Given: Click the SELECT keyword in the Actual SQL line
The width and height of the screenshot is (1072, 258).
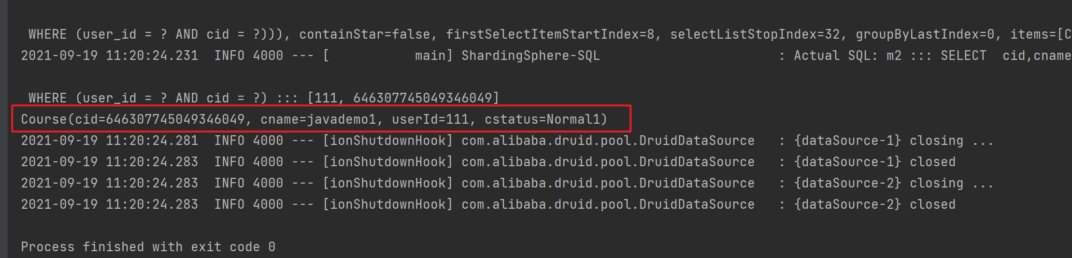Looking at the screenshot, I should 963,56.
